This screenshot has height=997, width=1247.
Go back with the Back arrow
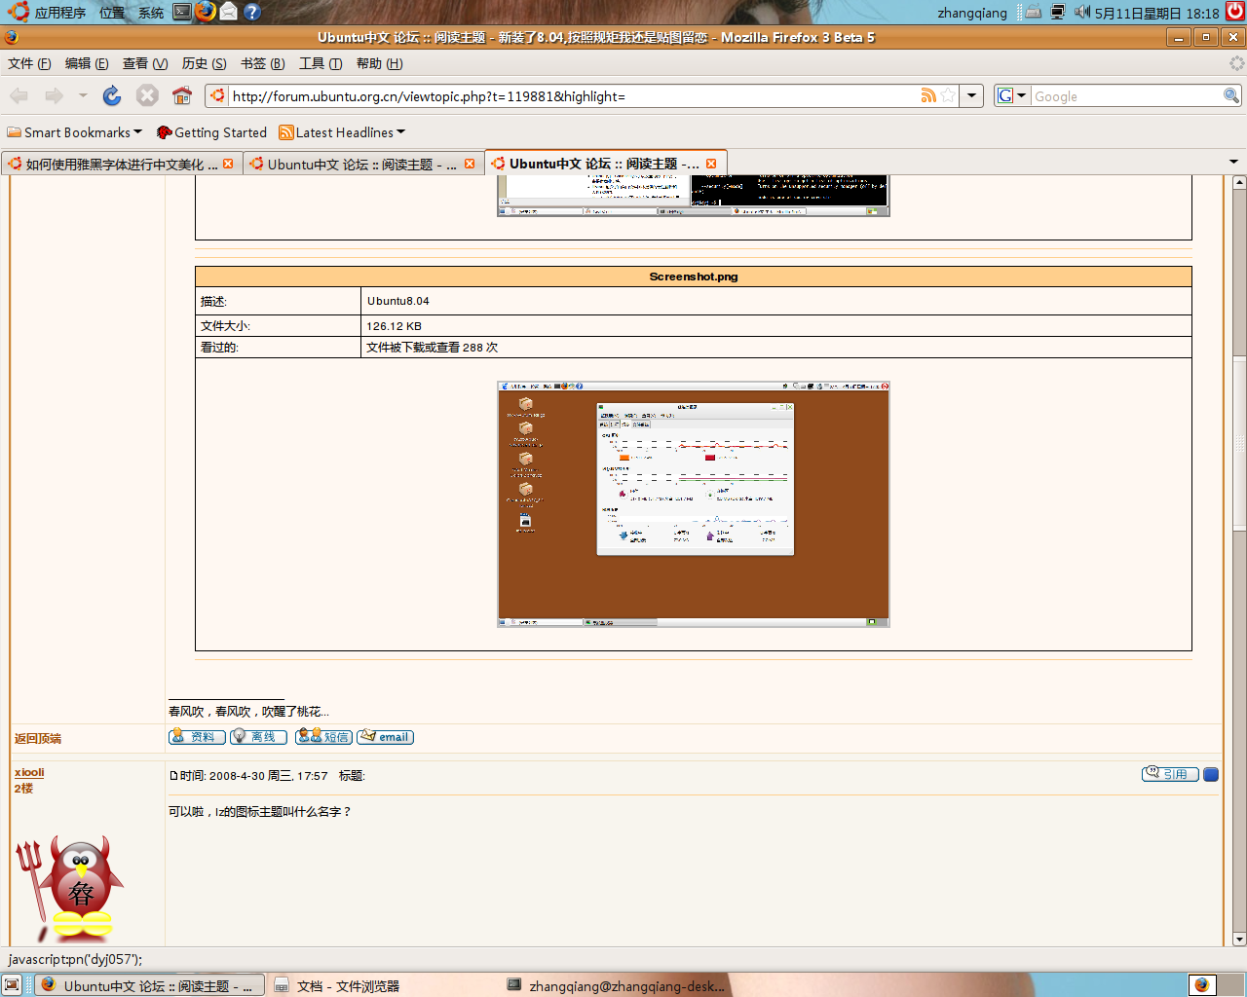coord(19,95)
